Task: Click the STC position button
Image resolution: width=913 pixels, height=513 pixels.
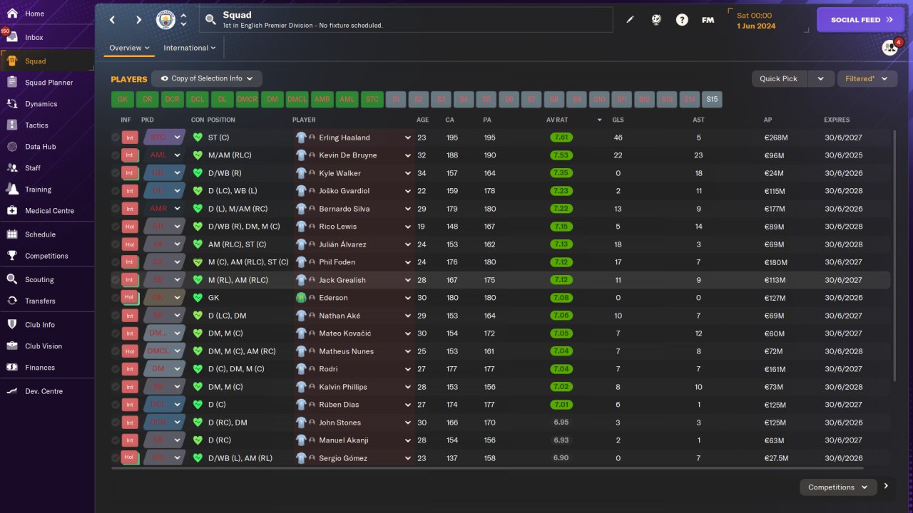Action: [x=372, y=100]
